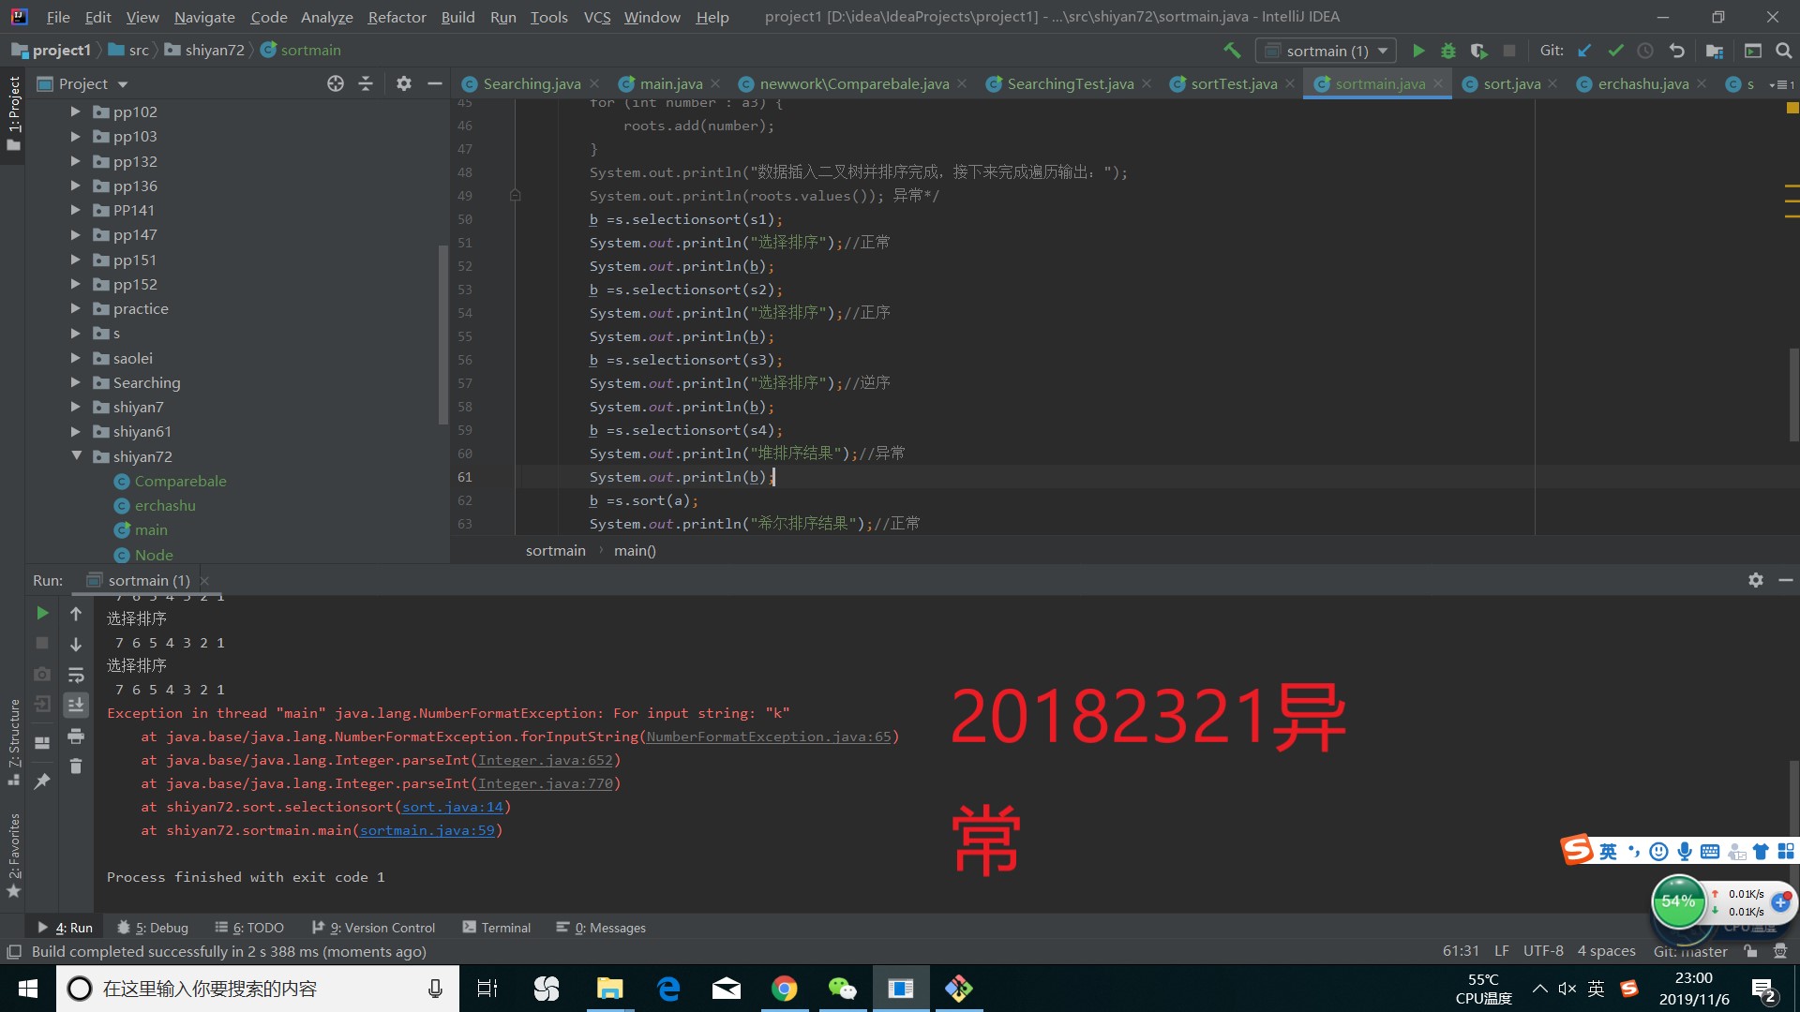Image resolution: width=1800 pixels, height=1012 pixels.
Task: Collapse the shiyan72 folder in the project tree
Action: pos(76,456)
